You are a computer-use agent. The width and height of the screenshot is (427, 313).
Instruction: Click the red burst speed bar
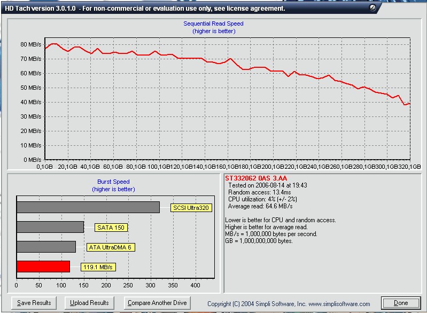tap(43, 267)
